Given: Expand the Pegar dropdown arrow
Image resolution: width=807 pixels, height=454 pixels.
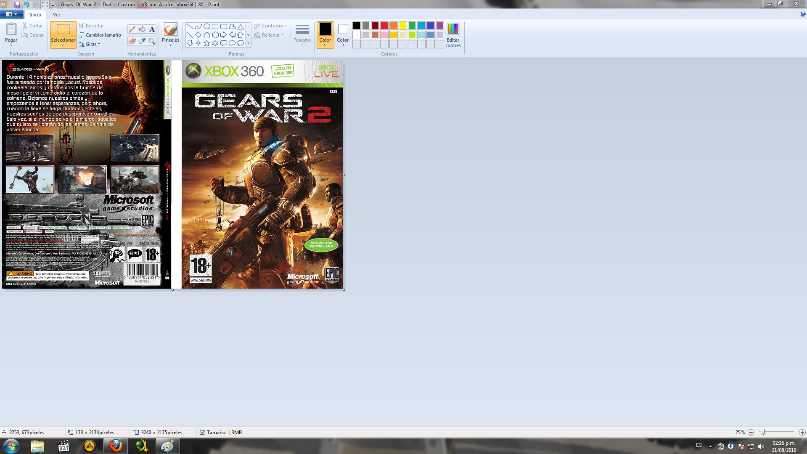Looking at the screenshot, I should pos(11,45).
